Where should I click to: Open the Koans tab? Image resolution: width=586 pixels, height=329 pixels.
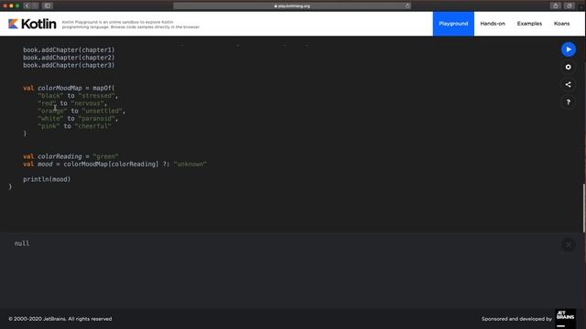coord(561,24)
